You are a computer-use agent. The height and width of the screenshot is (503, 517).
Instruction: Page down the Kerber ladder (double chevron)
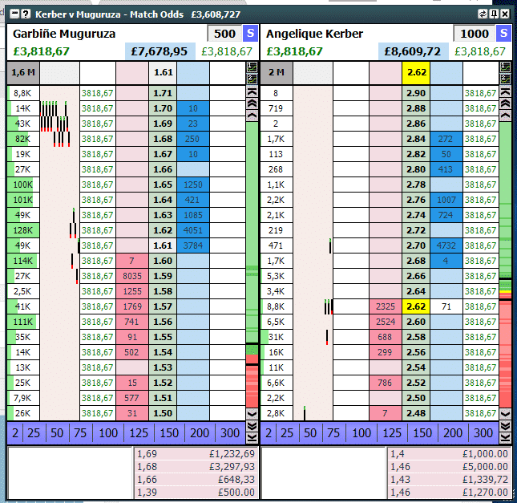[505, 427]
